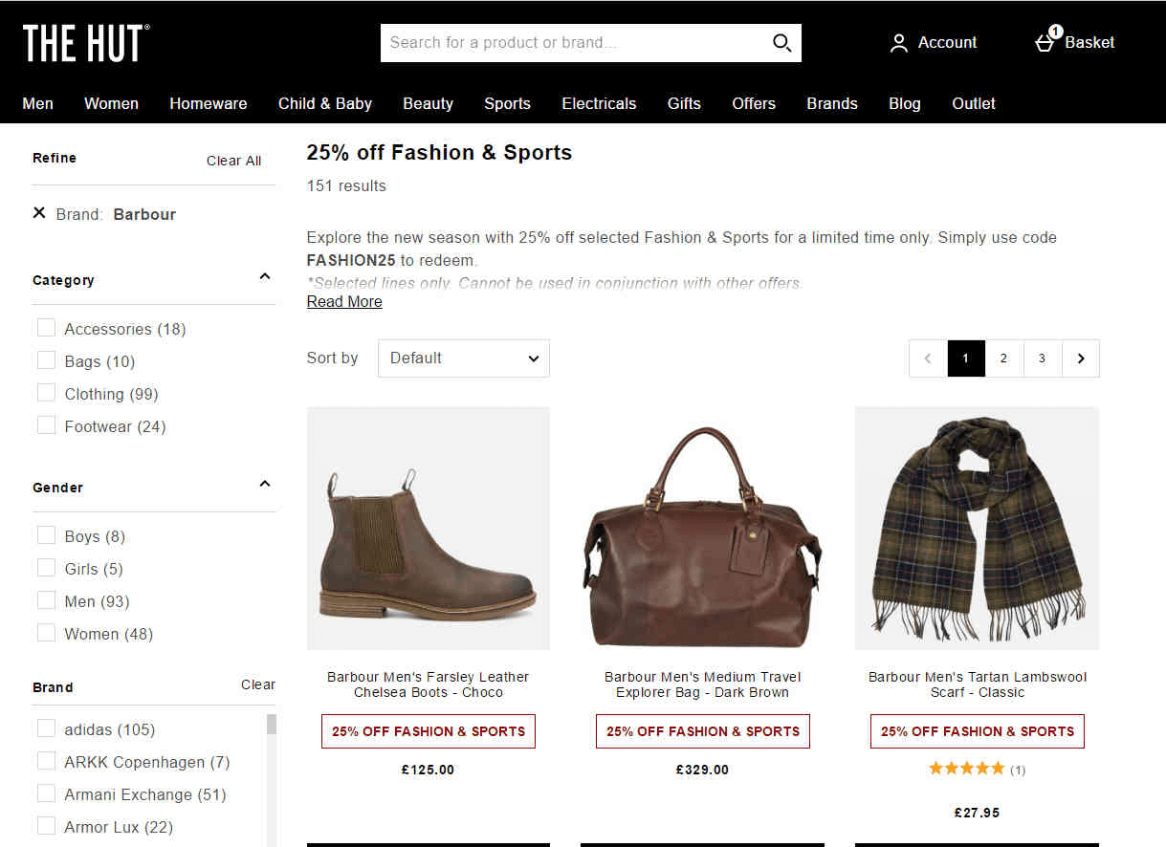Check the adidas (105) brand filter
The image size is (1166, 847).
click(46, 728)
